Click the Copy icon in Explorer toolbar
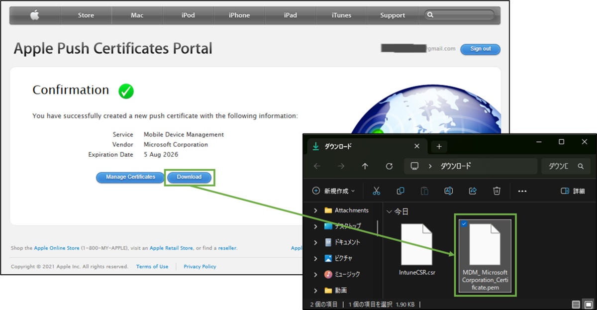This screenshot has width=597, height=310. point(400,191)
